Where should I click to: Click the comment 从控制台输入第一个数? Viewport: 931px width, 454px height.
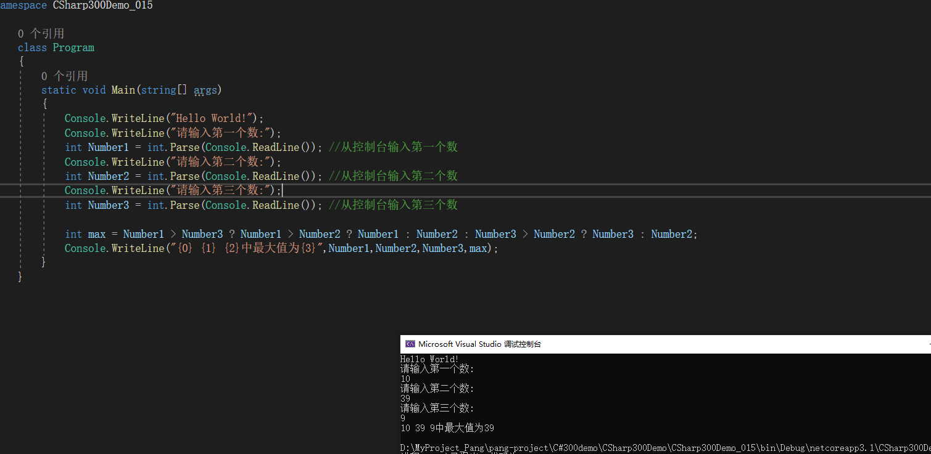click(393, 147)
